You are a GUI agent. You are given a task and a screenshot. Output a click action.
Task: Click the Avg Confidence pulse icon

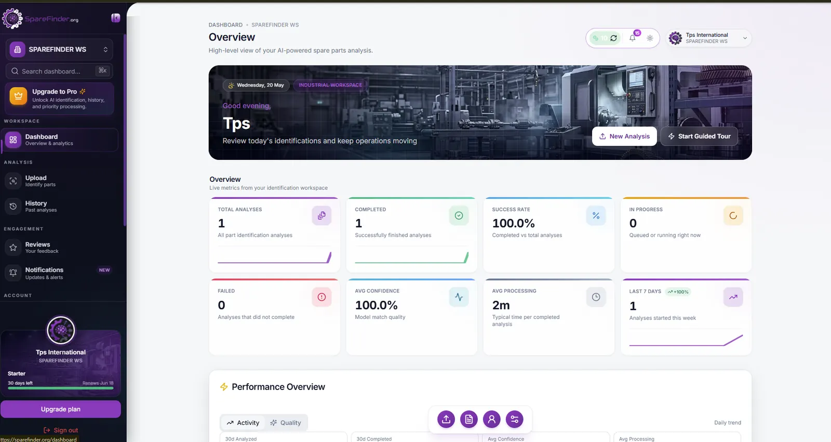459,297
